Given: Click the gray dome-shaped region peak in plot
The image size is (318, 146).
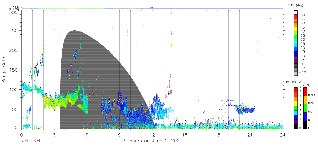Looking at the screenshot, I should click(x=75, y=31).
